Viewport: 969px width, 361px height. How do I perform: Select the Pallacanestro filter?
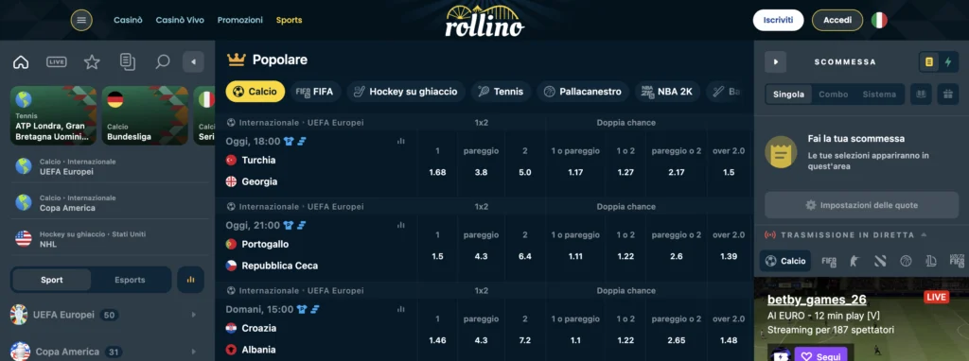(583, 92)
